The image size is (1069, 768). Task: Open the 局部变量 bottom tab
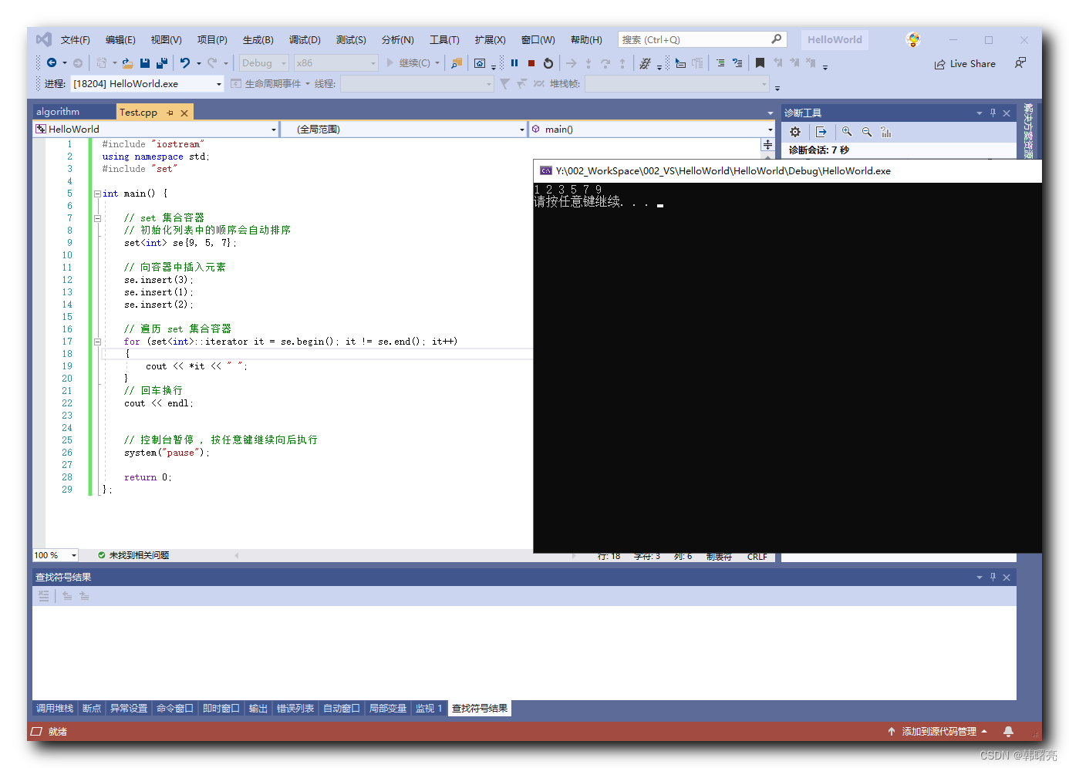[388, 708]
